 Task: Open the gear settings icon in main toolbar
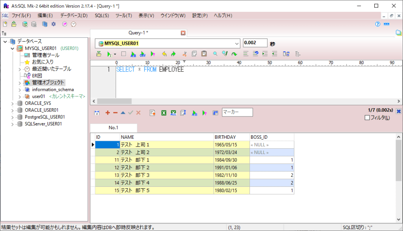54,24
